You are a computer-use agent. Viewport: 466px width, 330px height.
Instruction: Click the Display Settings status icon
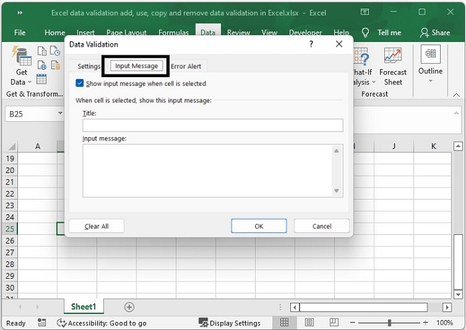pos(230,323)
